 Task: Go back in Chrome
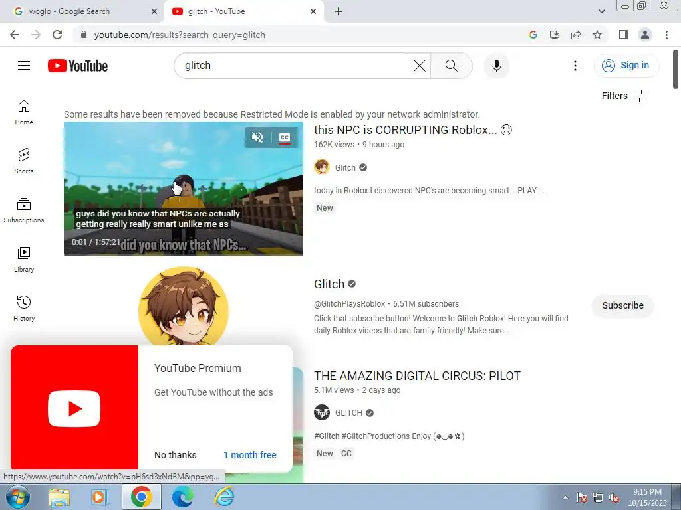[x=15, y=35]
